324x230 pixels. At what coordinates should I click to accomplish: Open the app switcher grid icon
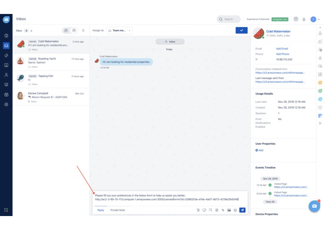coord(6,210)
